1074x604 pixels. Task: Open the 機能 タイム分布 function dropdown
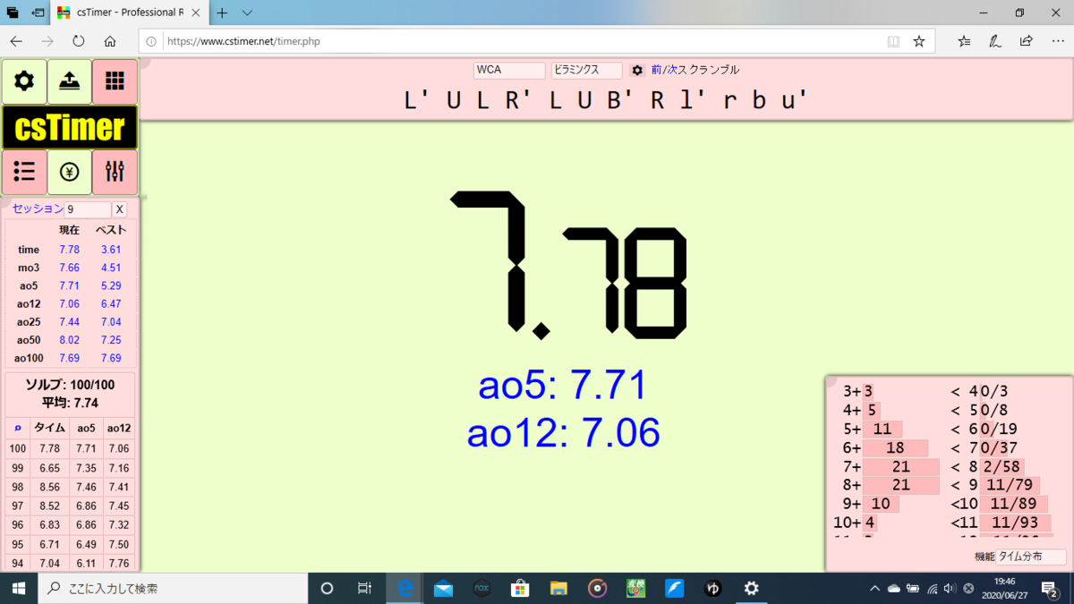1031,557
